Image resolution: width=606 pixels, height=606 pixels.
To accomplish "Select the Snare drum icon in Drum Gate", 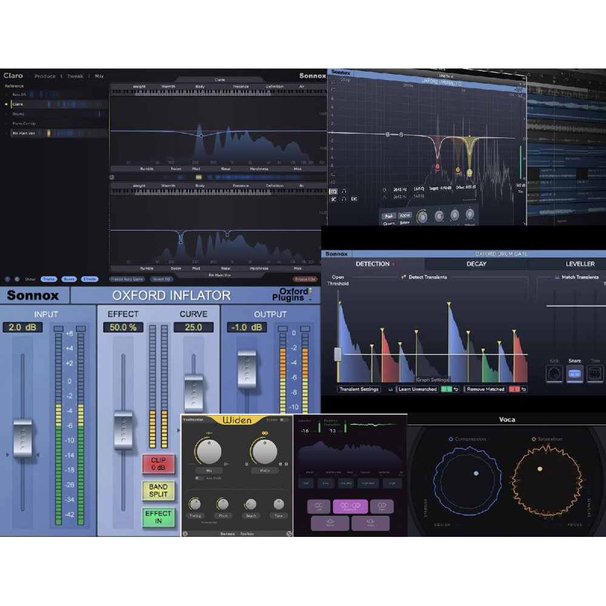I will (574, 374).
